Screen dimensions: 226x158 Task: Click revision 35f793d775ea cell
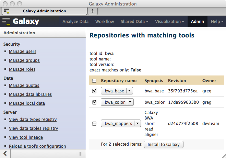(x=183, y=91)
